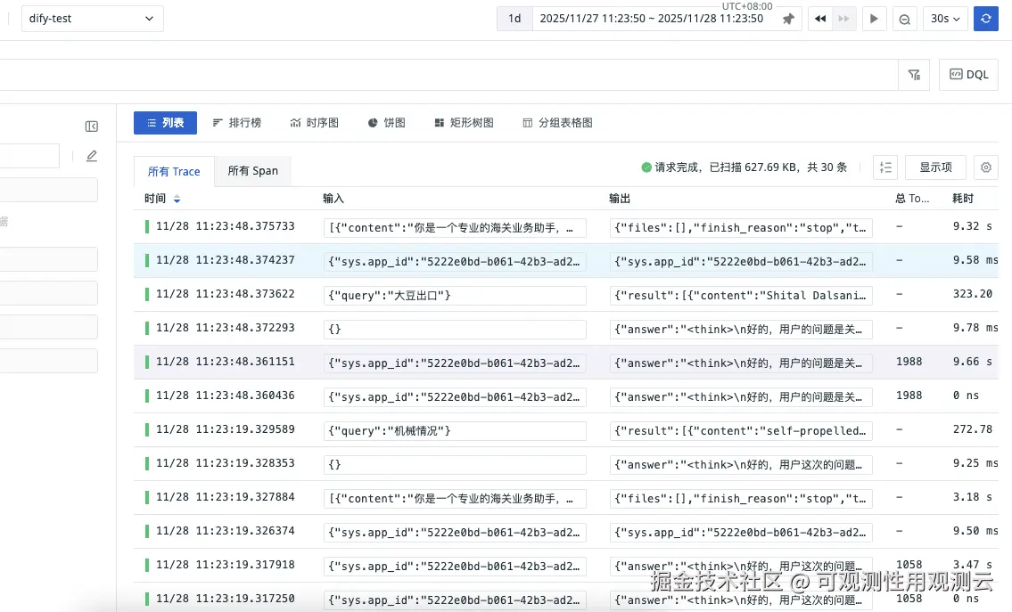Image resolution: width=1012 pixels, height=612 pixels.
Task: Click the 272.78 duration value
Action: [x=973, y=429]
